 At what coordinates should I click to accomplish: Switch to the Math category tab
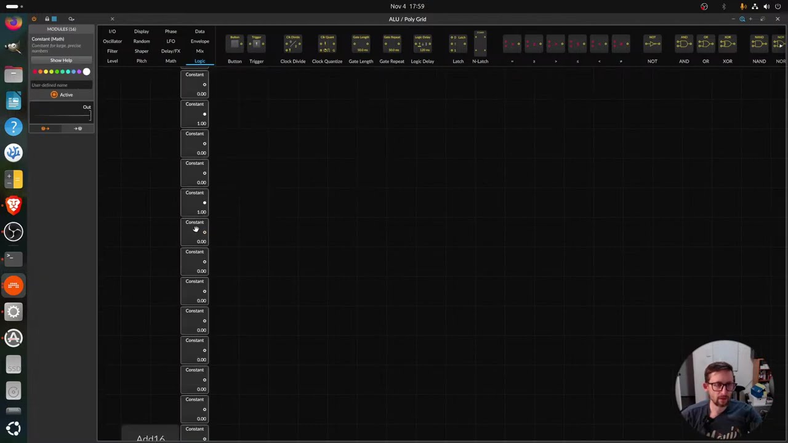[x=171, y=61]
